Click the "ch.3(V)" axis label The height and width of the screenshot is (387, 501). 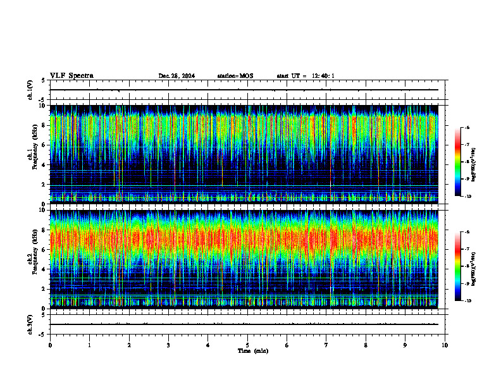coord(30,324)
